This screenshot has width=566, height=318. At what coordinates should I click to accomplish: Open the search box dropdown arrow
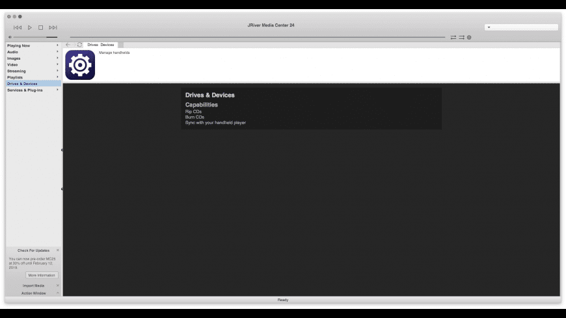(x=489, y=27)
